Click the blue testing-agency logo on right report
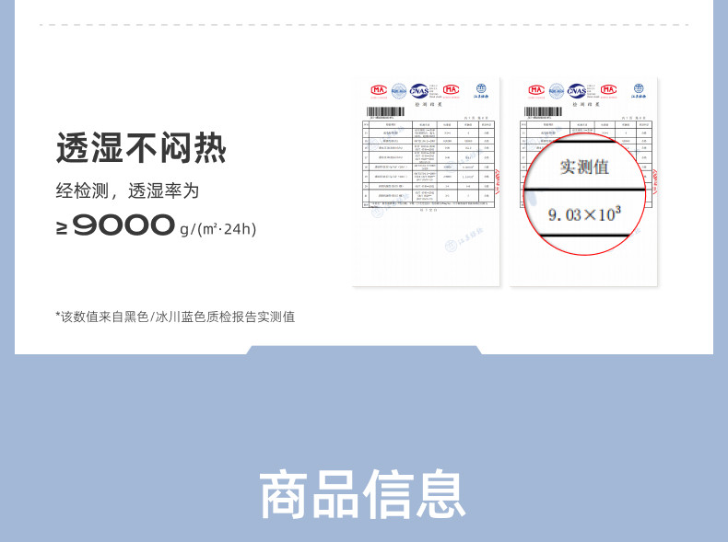The height and width of the screenshot is (542, 728). pos(638,90)
